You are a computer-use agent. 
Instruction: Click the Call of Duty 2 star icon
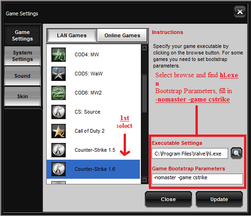click(58, 131)
